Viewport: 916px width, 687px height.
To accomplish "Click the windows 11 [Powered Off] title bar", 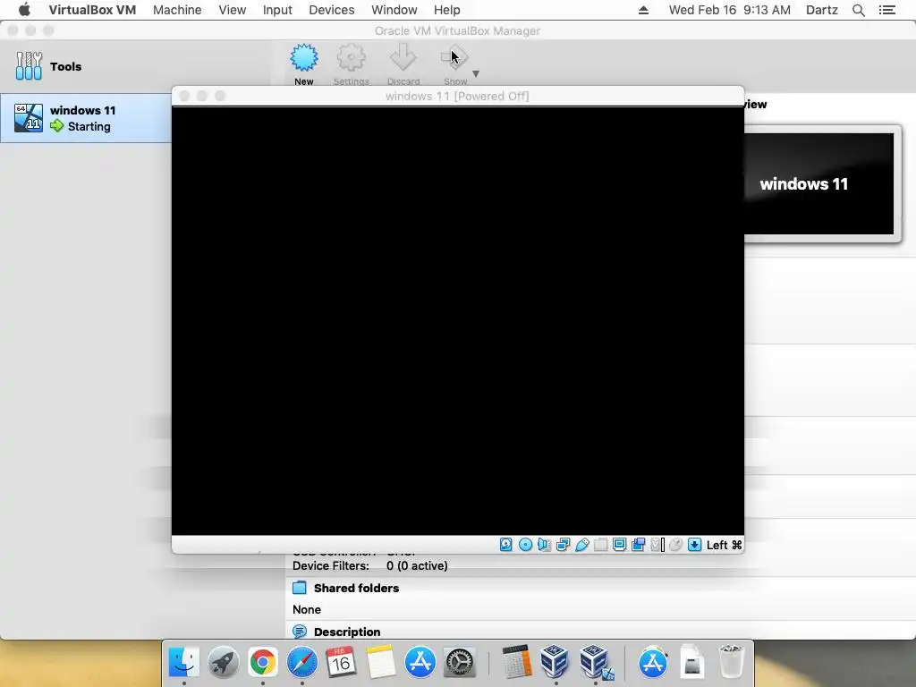I will (457, 96).
